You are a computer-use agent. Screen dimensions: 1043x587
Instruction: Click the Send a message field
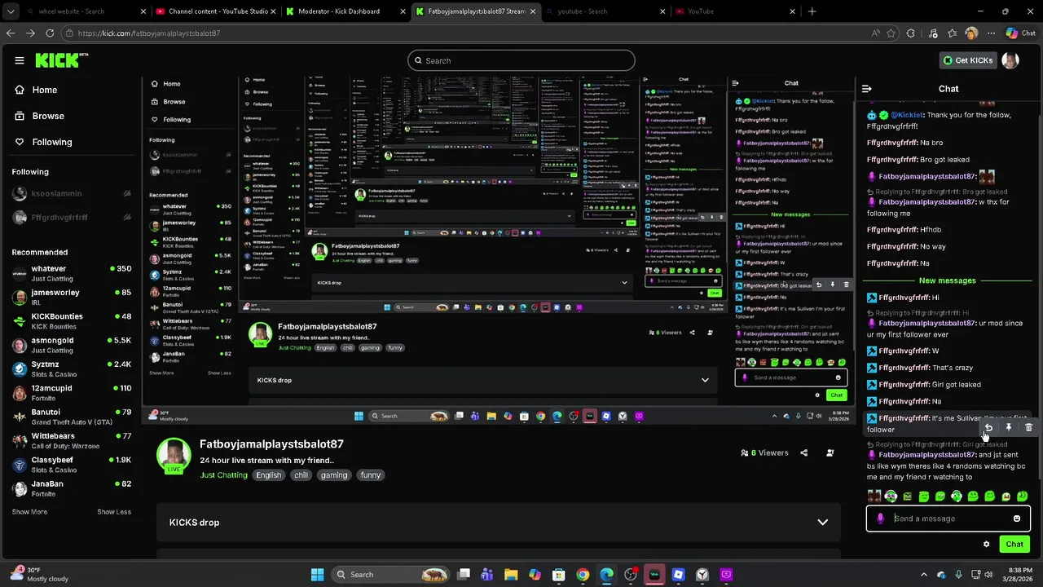click(948, 519)
